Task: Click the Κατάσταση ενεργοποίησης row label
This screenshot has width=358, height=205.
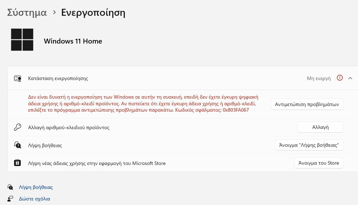Action: (58, 78)
